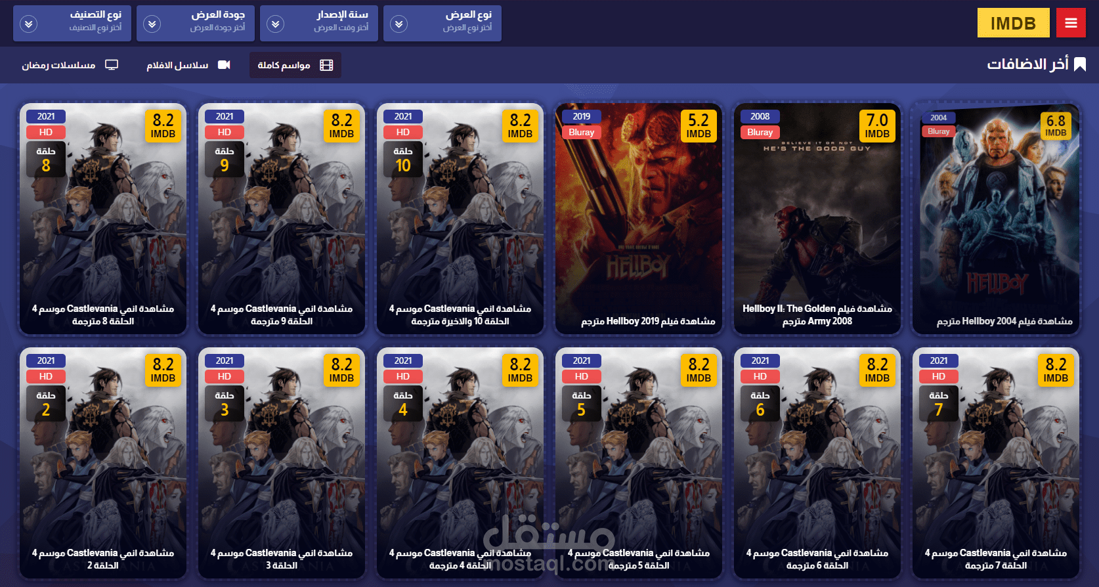Click the حلقة 5 episode badge
1099x587 pixels.
(x=582, y=404)
